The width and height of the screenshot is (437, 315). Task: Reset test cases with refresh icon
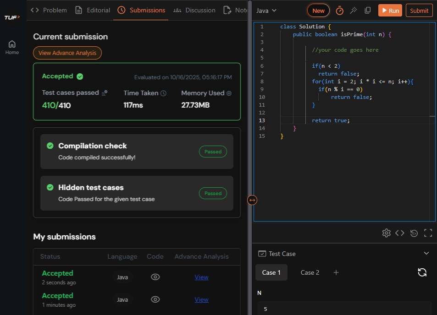pos(422,272)
